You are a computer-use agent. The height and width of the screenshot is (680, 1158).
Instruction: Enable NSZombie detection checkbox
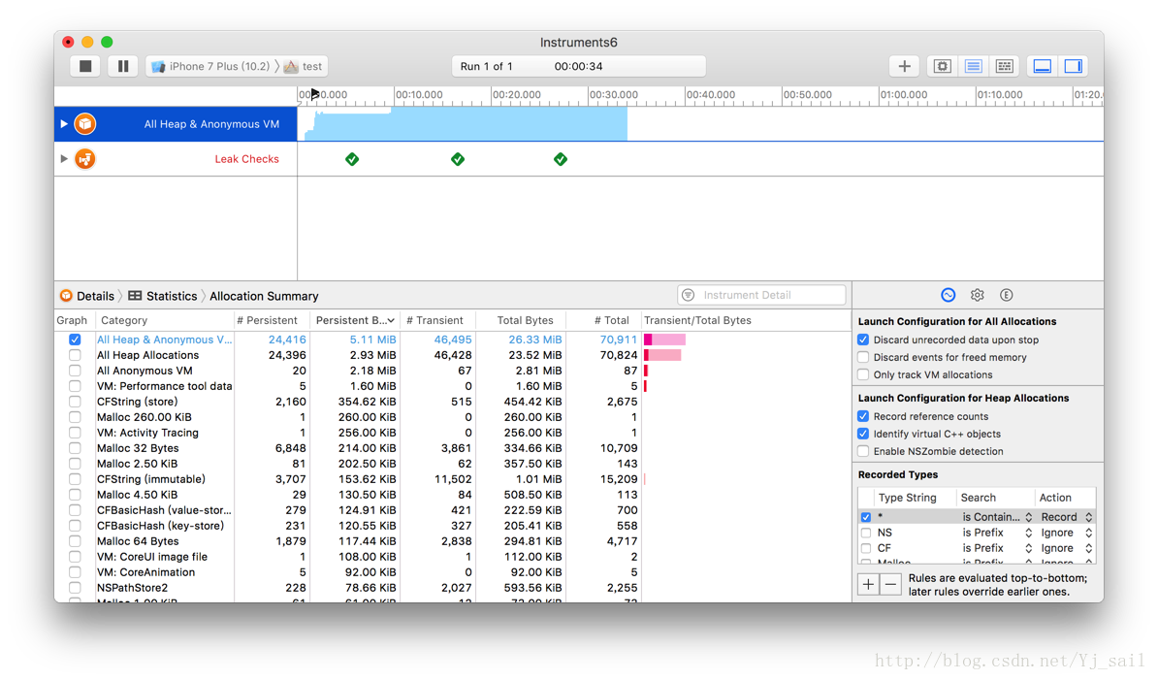863,451
